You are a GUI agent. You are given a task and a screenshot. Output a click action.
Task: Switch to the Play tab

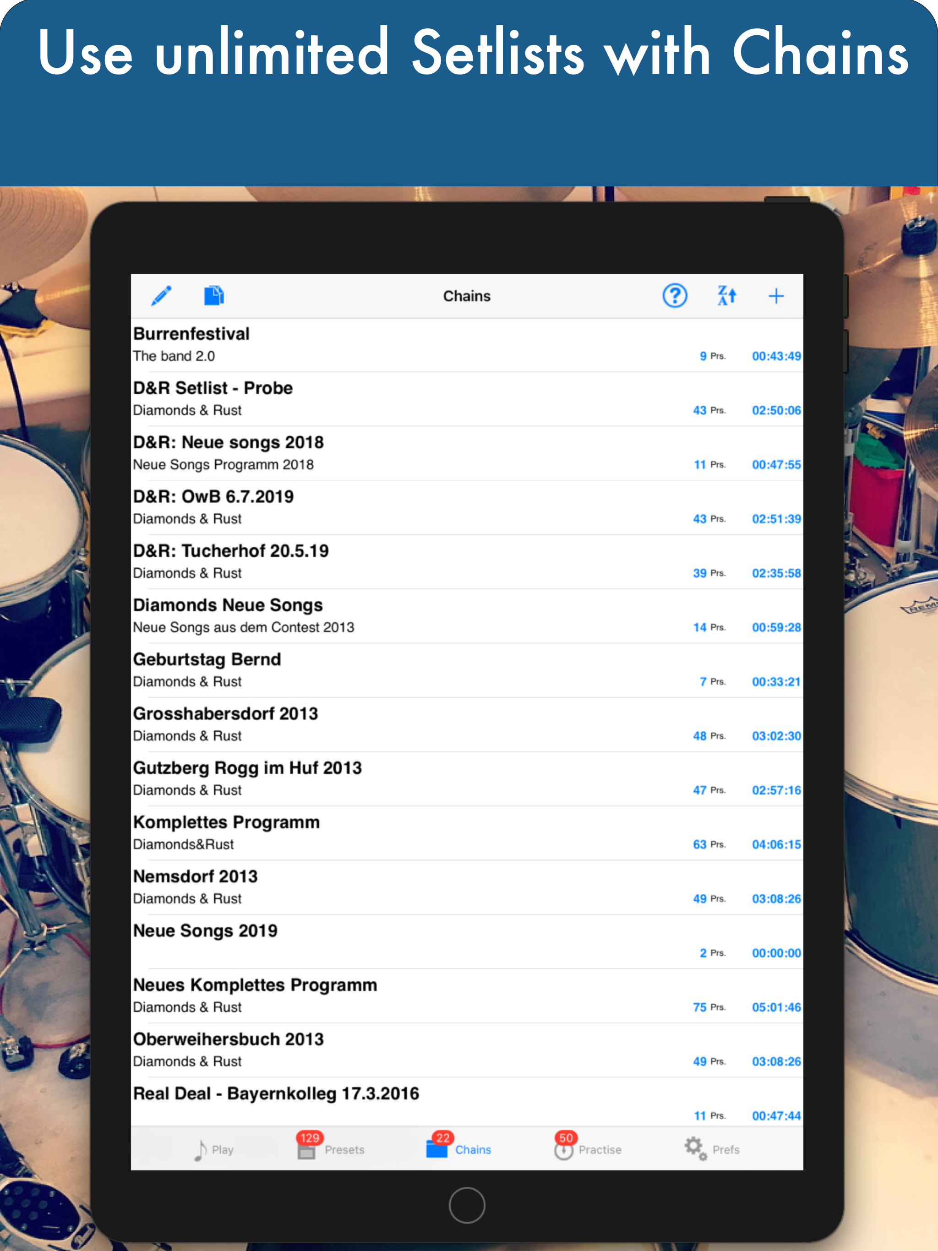(213, 1150)
